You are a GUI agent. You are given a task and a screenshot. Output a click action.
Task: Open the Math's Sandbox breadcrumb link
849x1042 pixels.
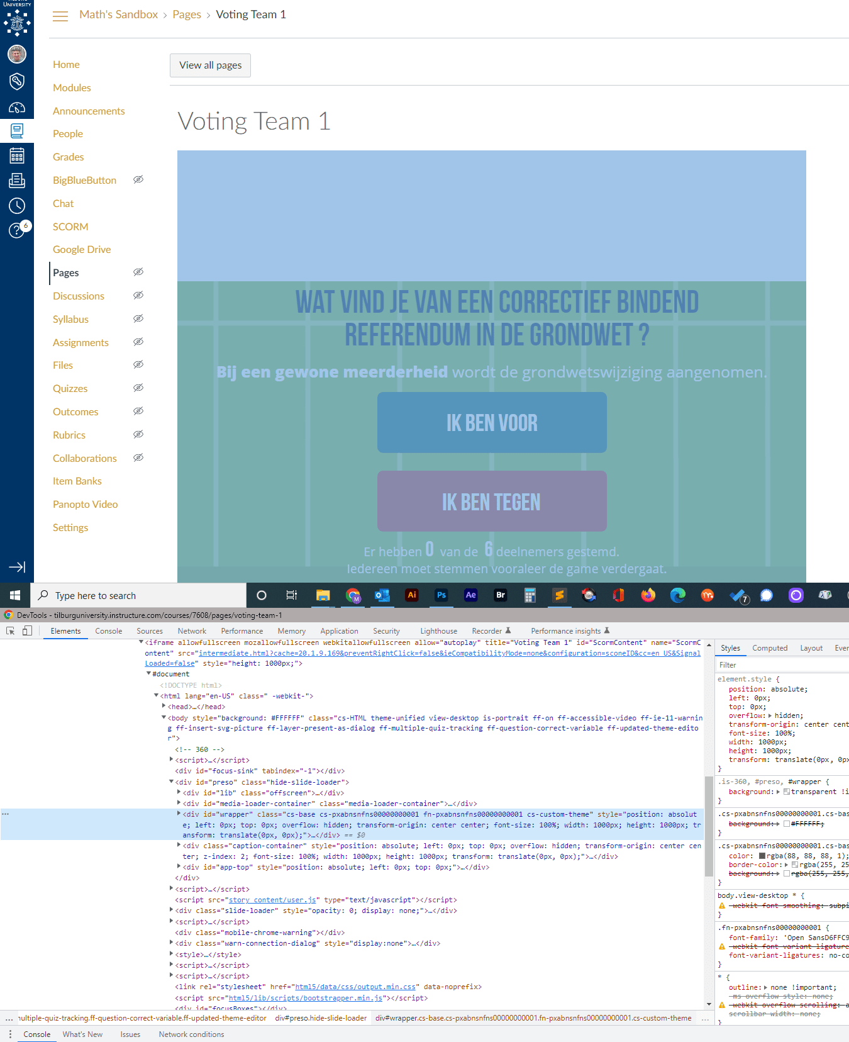tap(118, 14)
